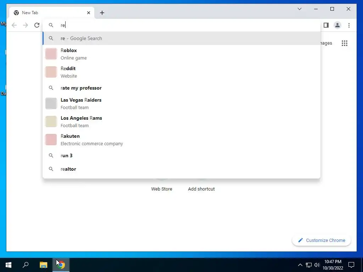
Task: Open the notification center icon
Action: (351, 265)
